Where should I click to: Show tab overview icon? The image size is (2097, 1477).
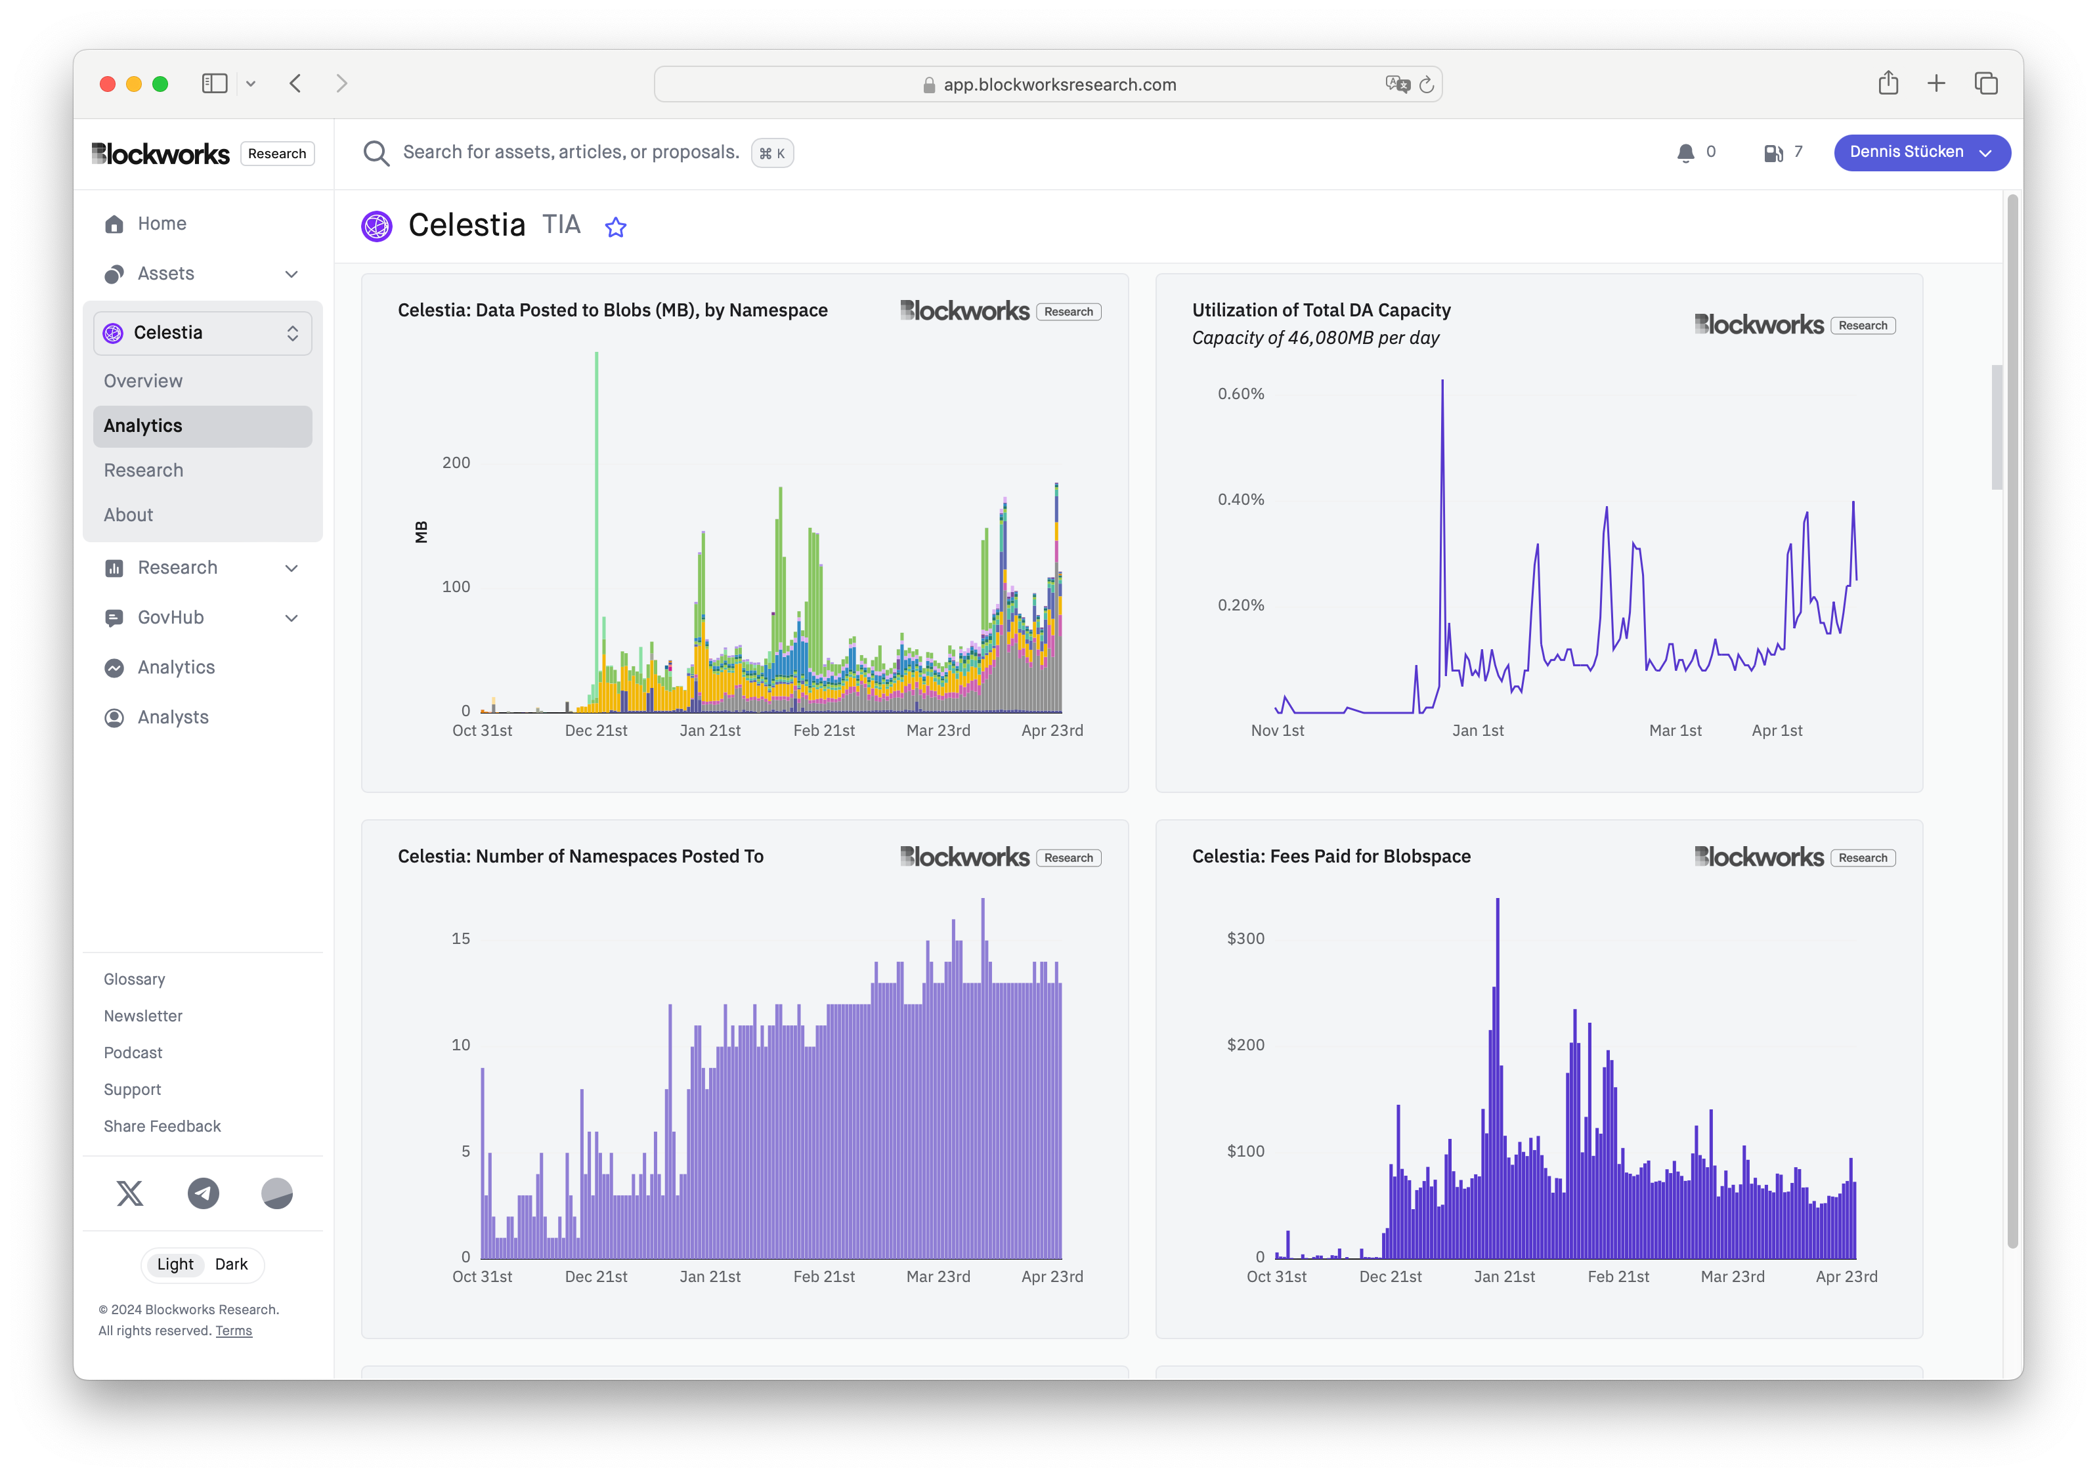pos(1985,83)
